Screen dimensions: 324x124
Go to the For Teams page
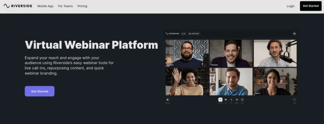point(65,6)
